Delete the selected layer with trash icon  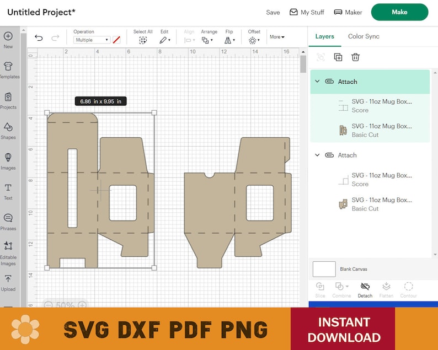pyautogui.click(x=355, y=57)
